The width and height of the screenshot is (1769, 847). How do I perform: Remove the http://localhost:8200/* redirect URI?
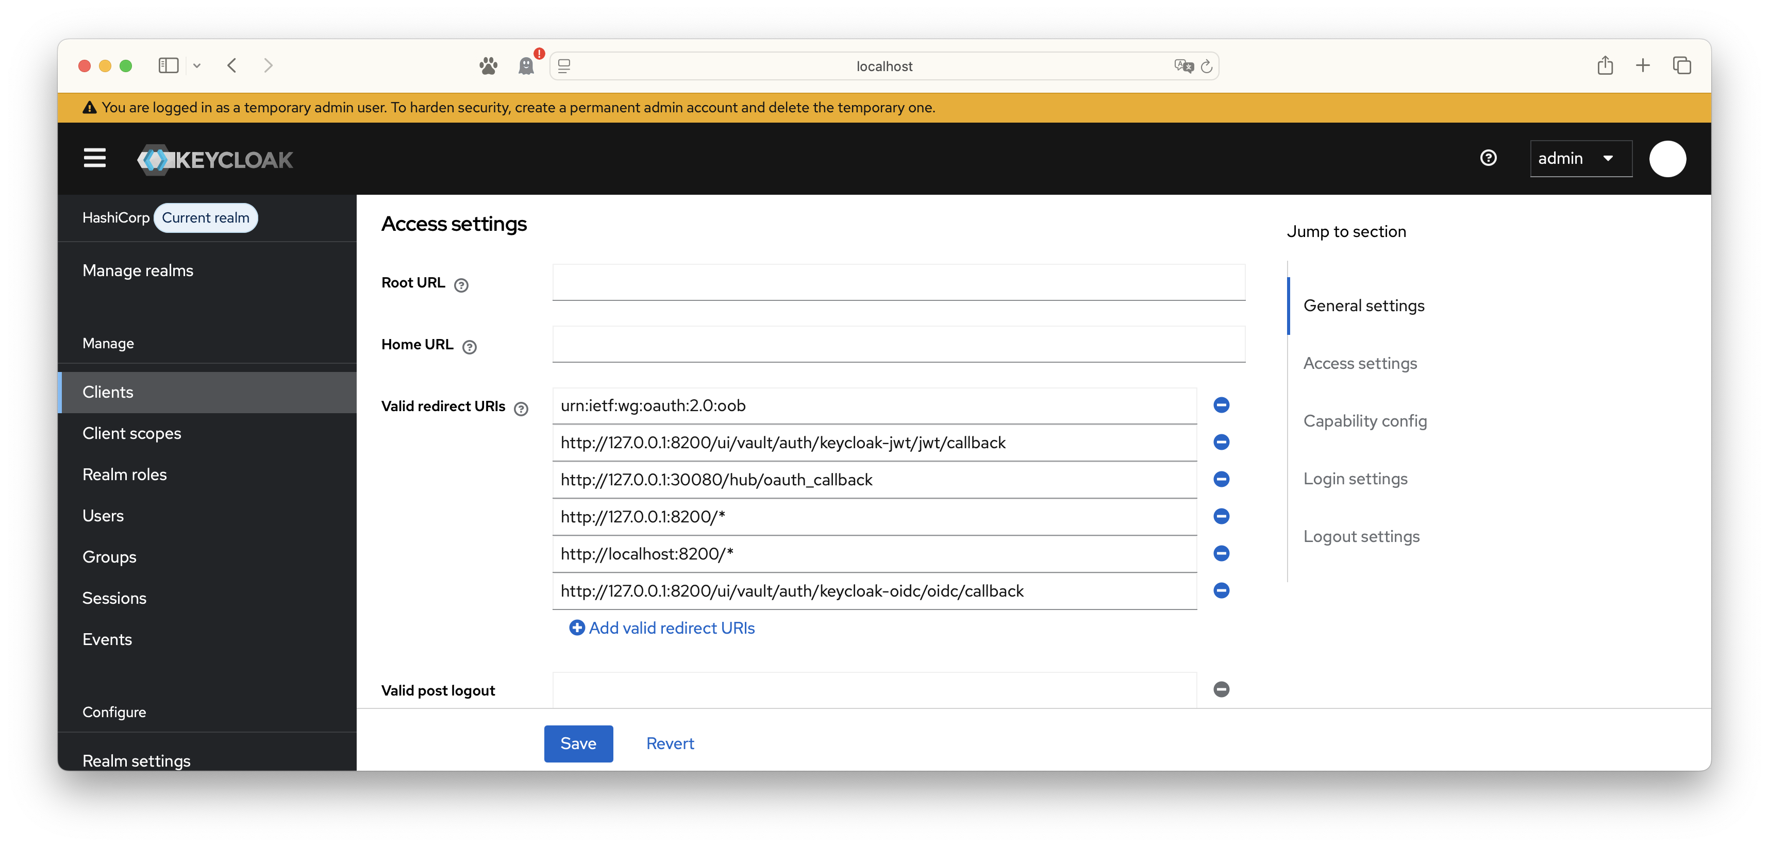[x=1221, y=553]
